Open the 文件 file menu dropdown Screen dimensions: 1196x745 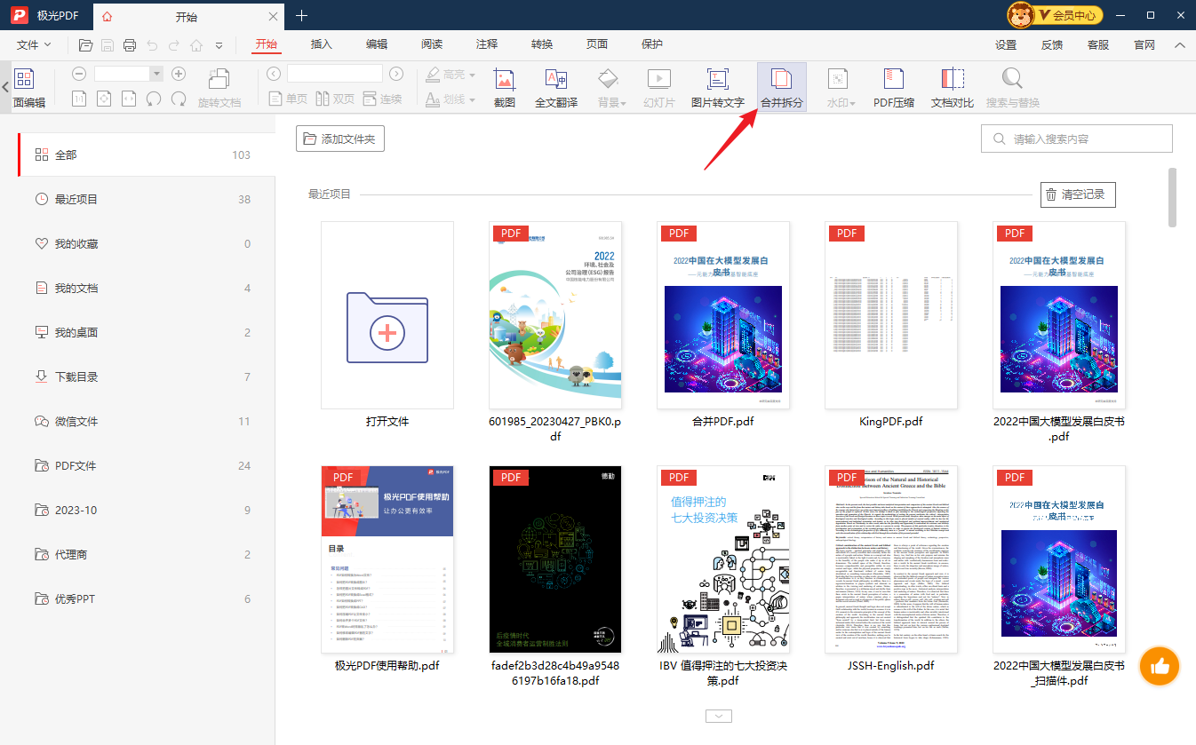click(34, 45)
